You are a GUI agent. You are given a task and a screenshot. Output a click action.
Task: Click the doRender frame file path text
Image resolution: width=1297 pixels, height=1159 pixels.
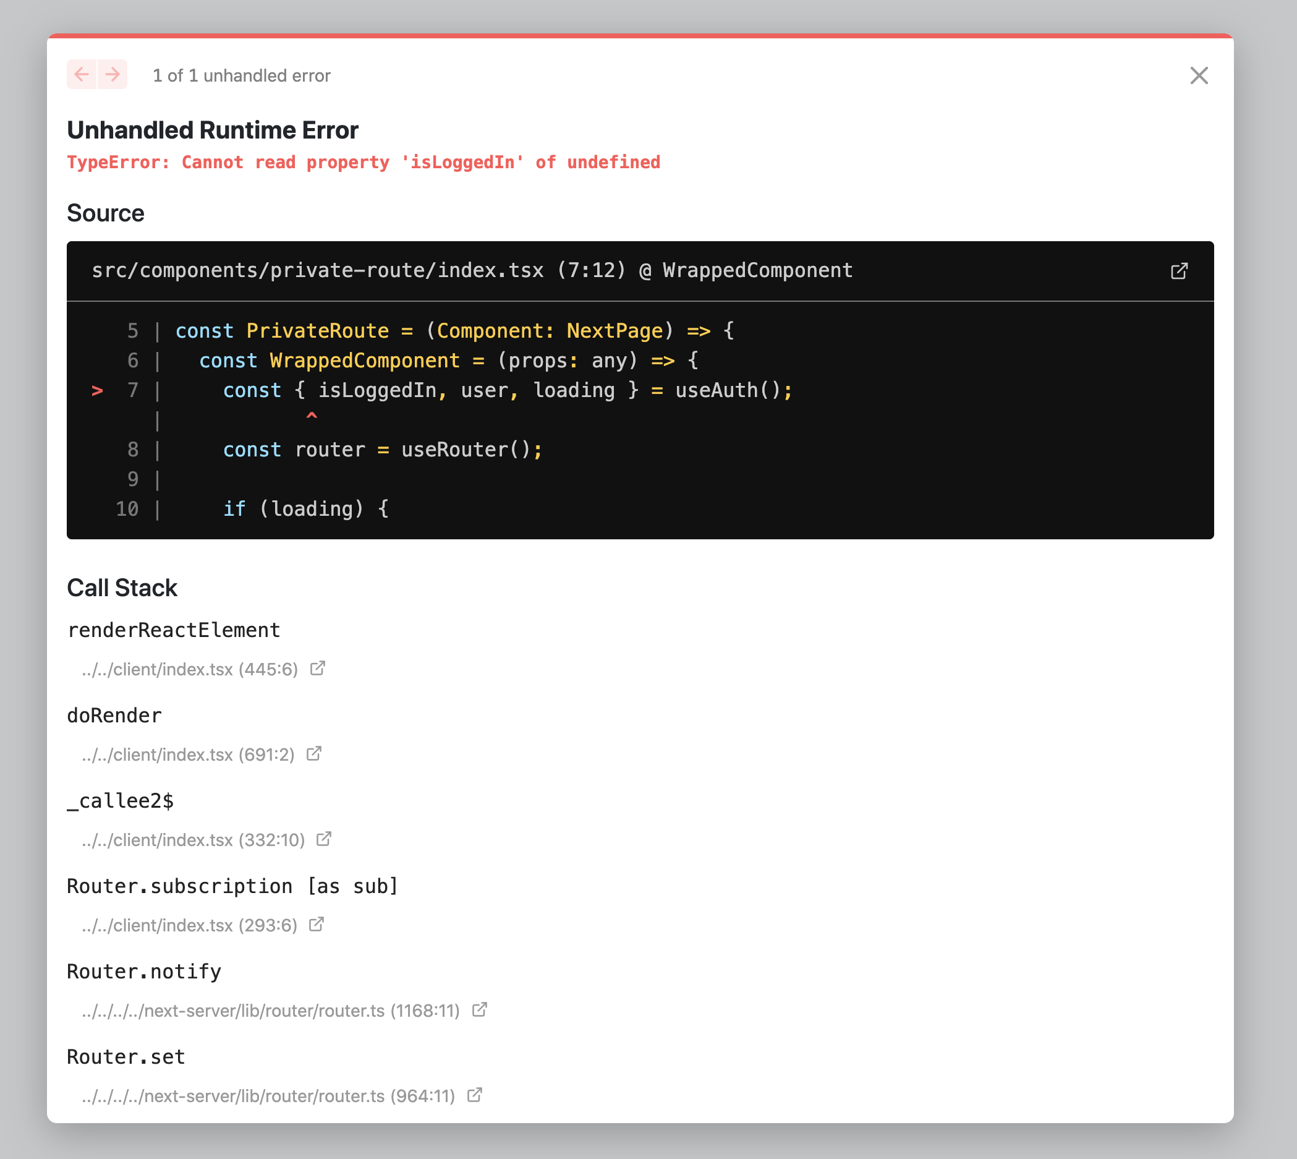188,753
